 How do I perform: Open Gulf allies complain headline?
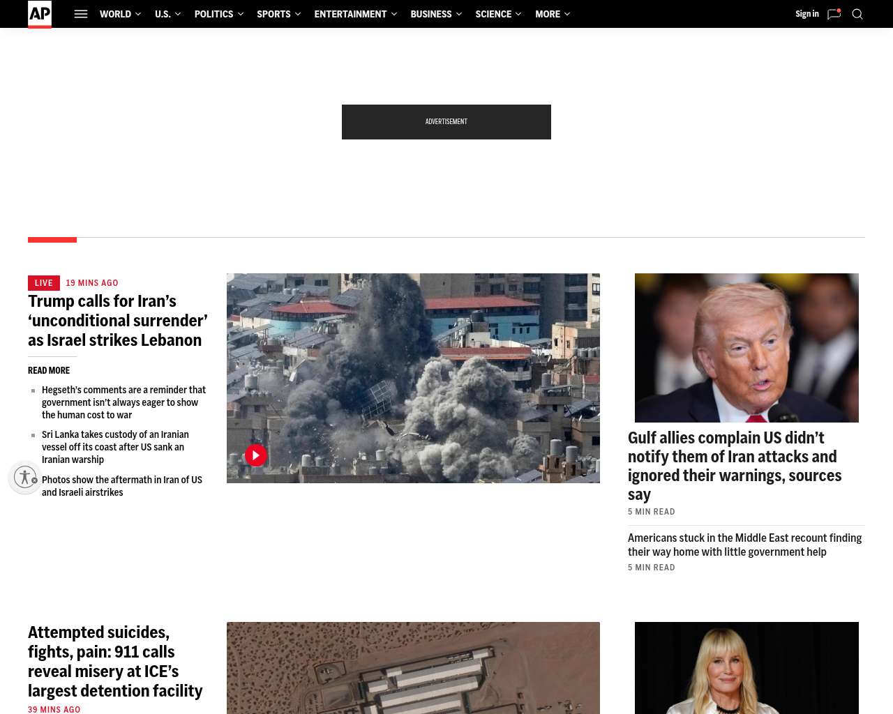click(735, 465)
